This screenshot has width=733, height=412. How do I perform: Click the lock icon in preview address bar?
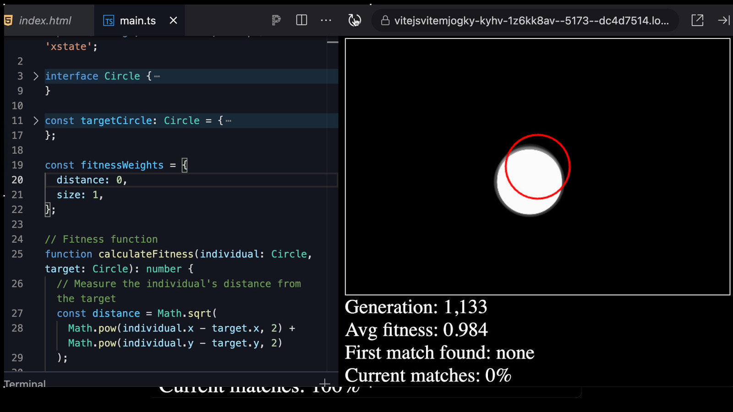coord(385,21)
